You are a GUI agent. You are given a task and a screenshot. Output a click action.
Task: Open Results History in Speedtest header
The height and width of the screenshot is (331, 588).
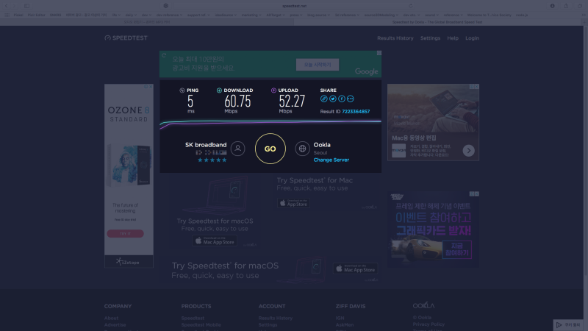pyautogui.click(x=395, y=38)
